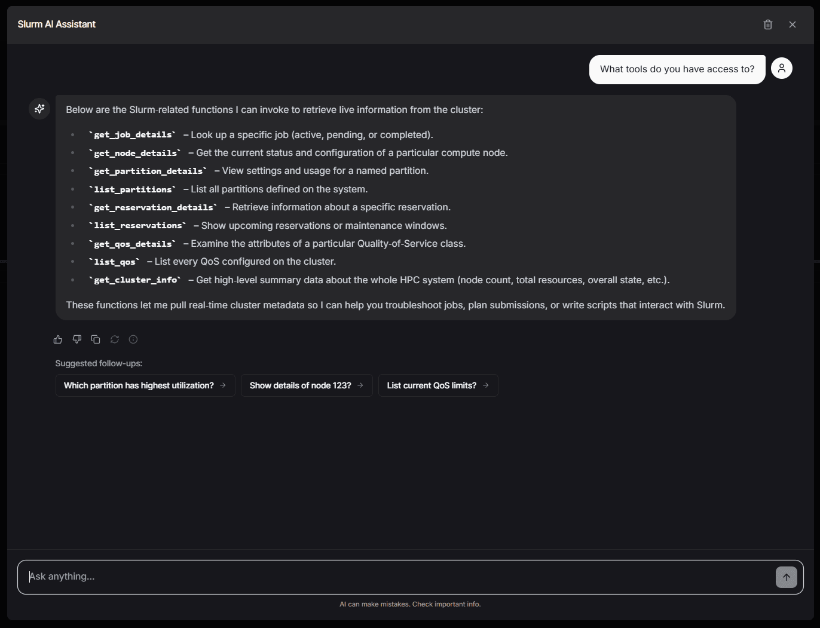This screenshot has height=628, width=820.
Task: Regenerate the assistant's response
Action: tap(114, 339)
